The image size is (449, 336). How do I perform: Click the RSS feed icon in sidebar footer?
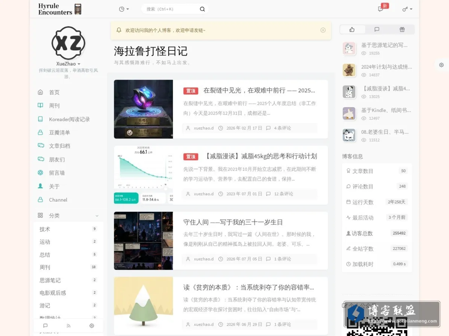pyautogui.click(x=68, y=326)
